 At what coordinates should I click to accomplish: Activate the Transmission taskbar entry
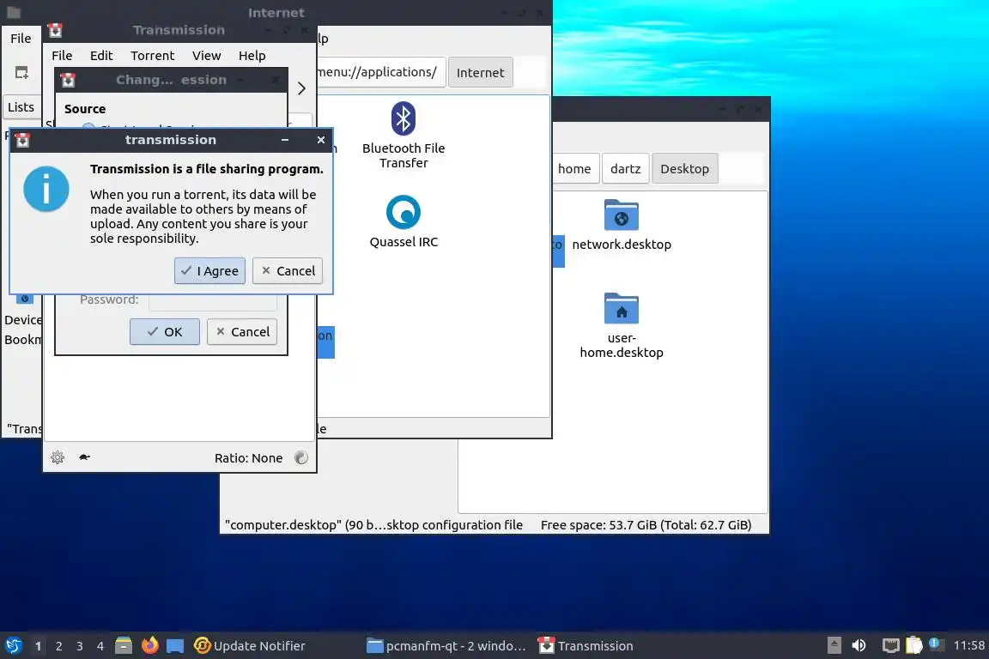(586, 646)
